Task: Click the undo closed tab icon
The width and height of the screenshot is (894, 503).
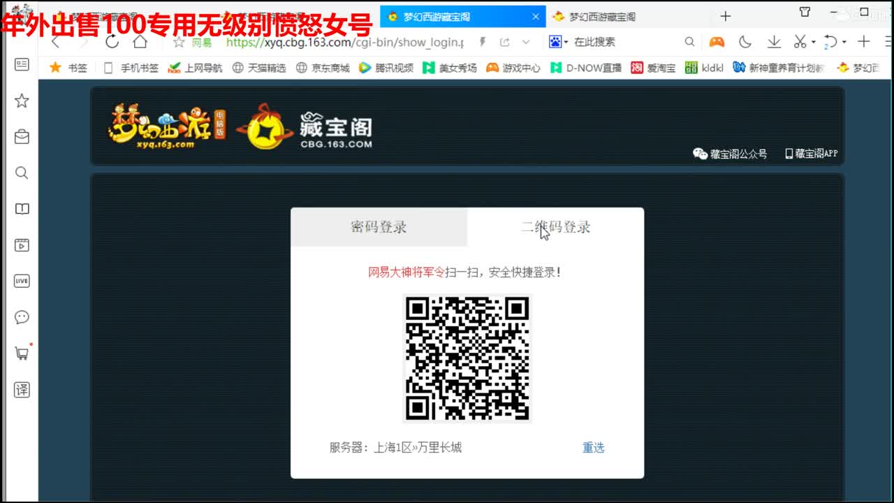Action: (x=830, y=42)
